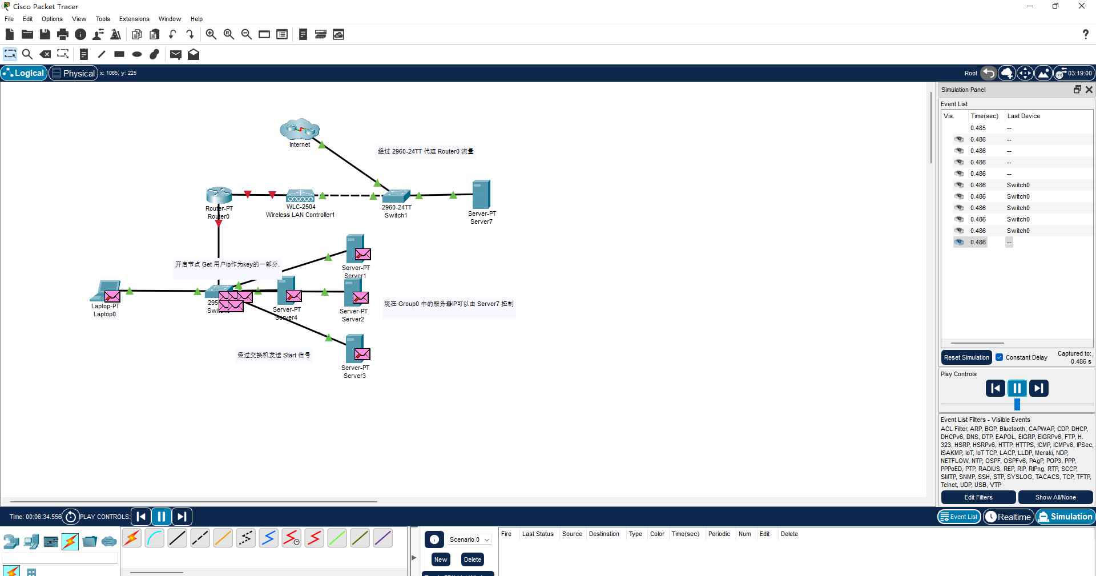This screenshot has height=576, width=1096.
Task: Choose the copper cross-over dashed cable
Action: pos(200,538)
